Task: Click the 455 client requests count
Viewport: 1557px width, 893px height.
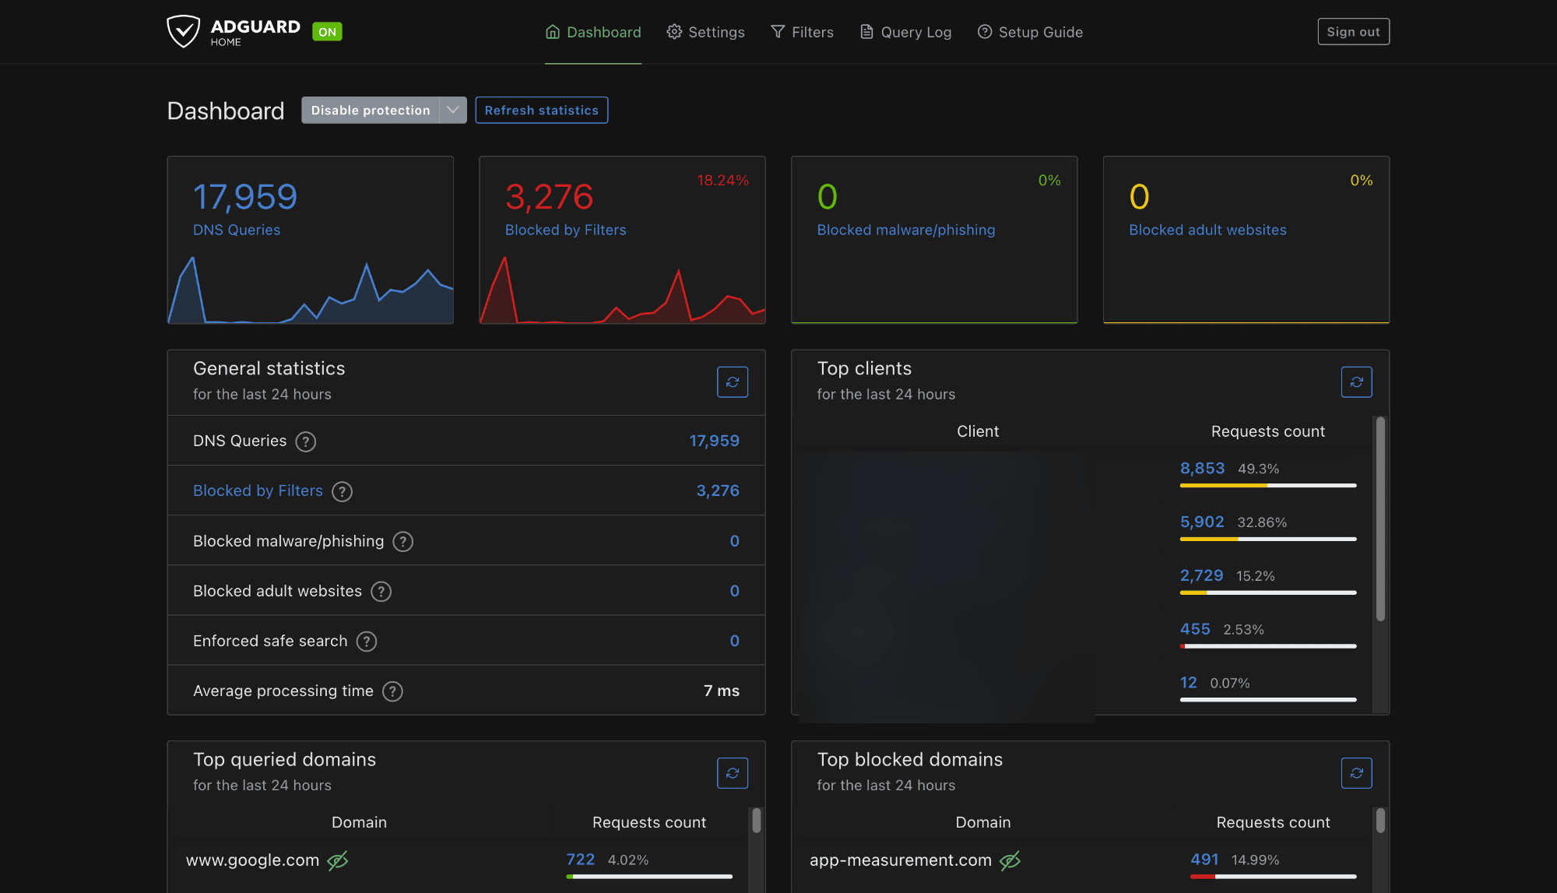Action: (x=1195, y=628)
